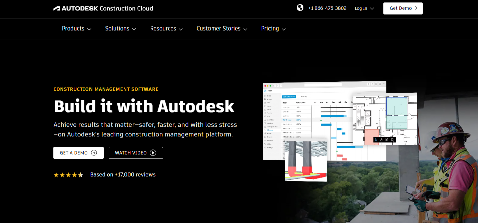
Task: Click the Based on +17,000 reviews text
Action: coord(123,175)
